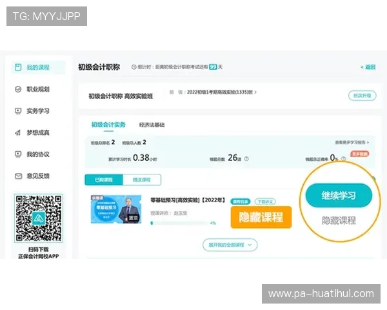Open 职业规划 in the sidebar
Viewport: 387px width, 310px height.
38,89
